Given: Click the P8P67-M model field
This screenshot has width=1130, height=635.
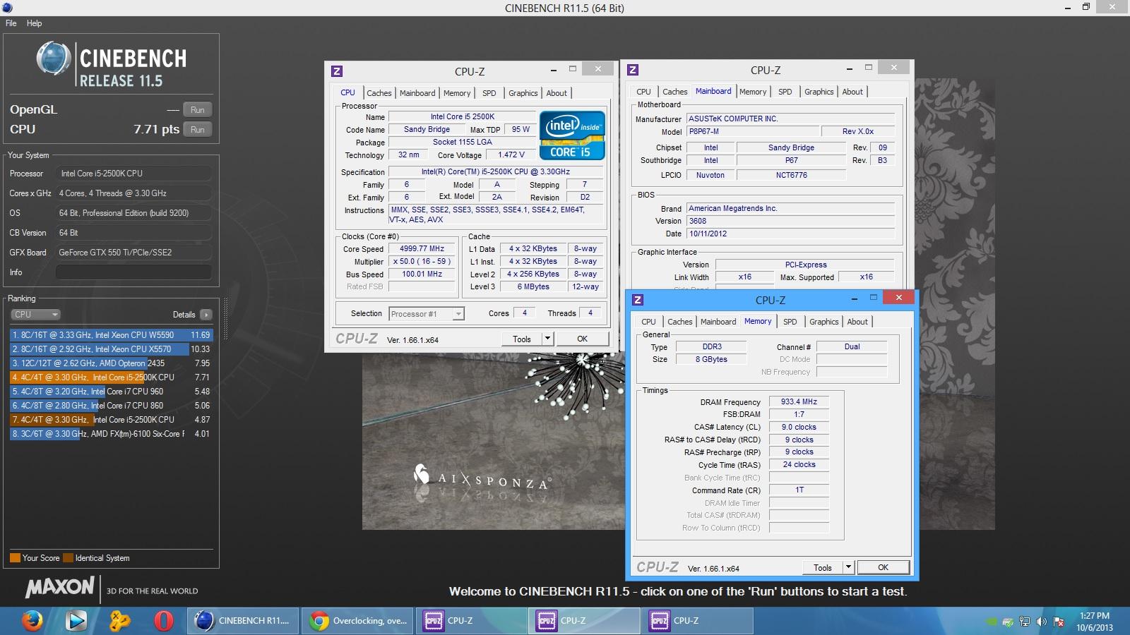Looking at the screenshot, I should pos(752,132).
